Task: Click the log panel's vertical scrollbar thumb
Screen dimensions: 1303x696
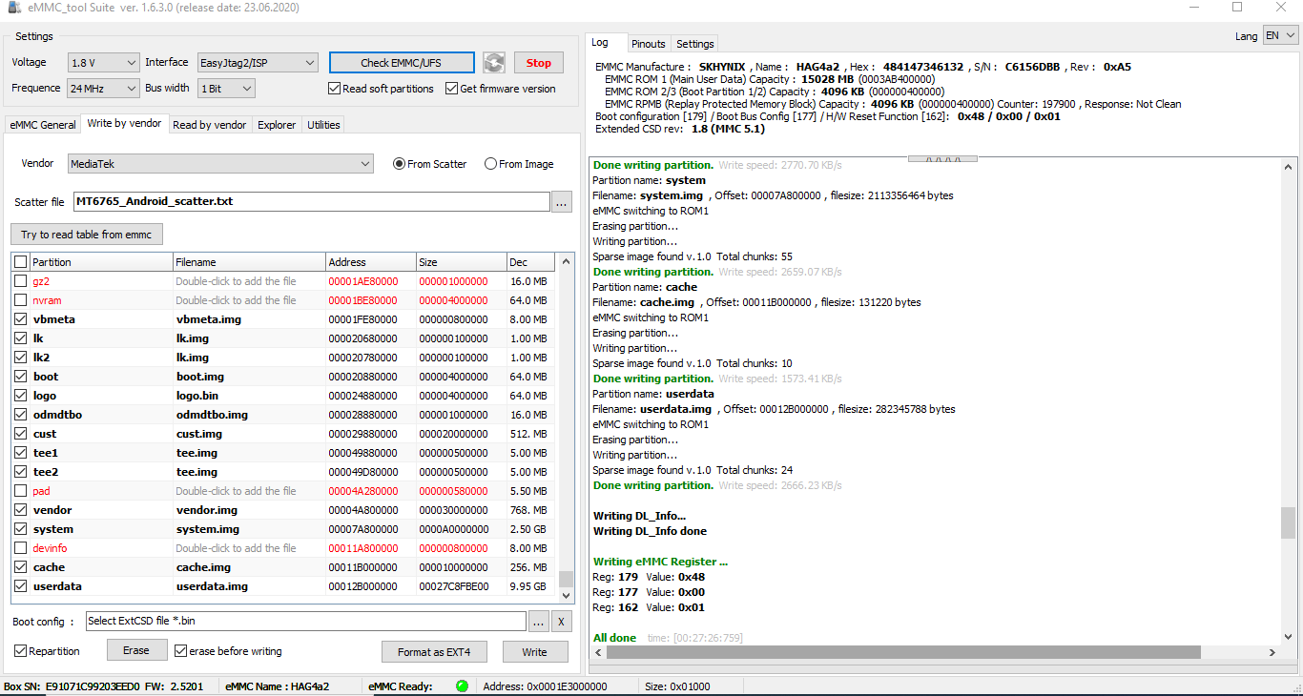Action: [x=1288, y=523]
